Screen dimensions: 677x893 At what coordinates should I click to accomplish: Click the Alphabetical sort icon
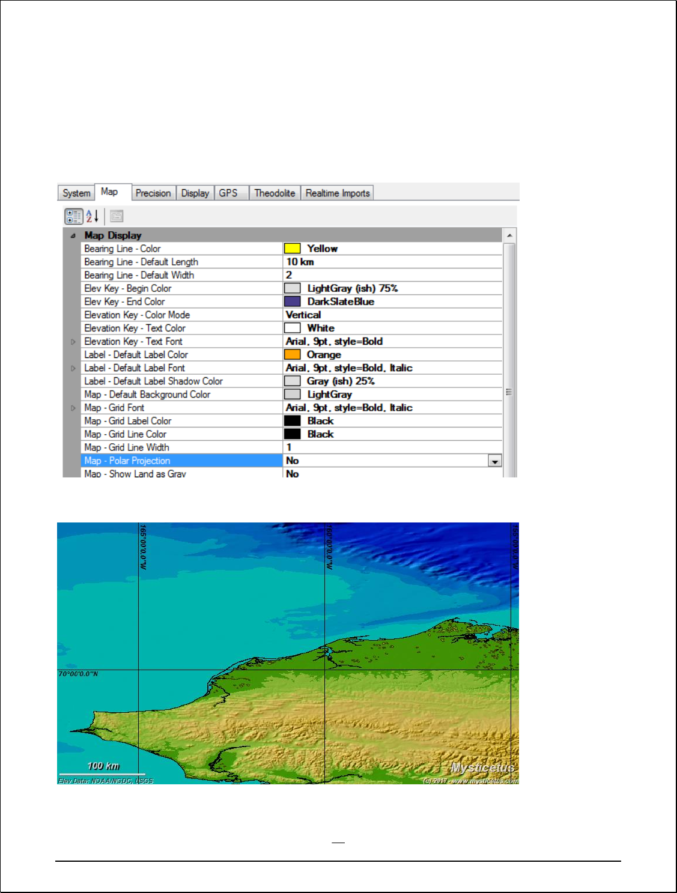pyautogui.click(x=92, y=216)
